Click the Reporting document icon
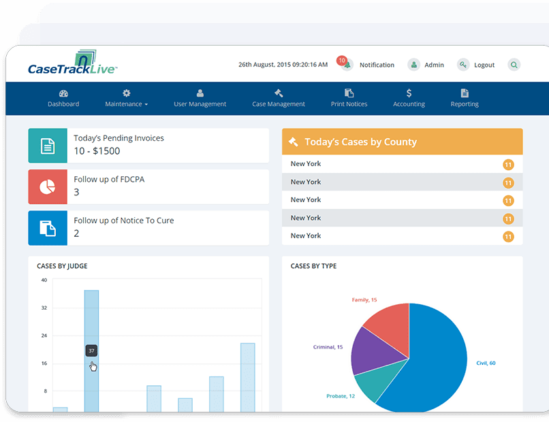This screenshot has width=549, height=422. click(x=465, y=93)
